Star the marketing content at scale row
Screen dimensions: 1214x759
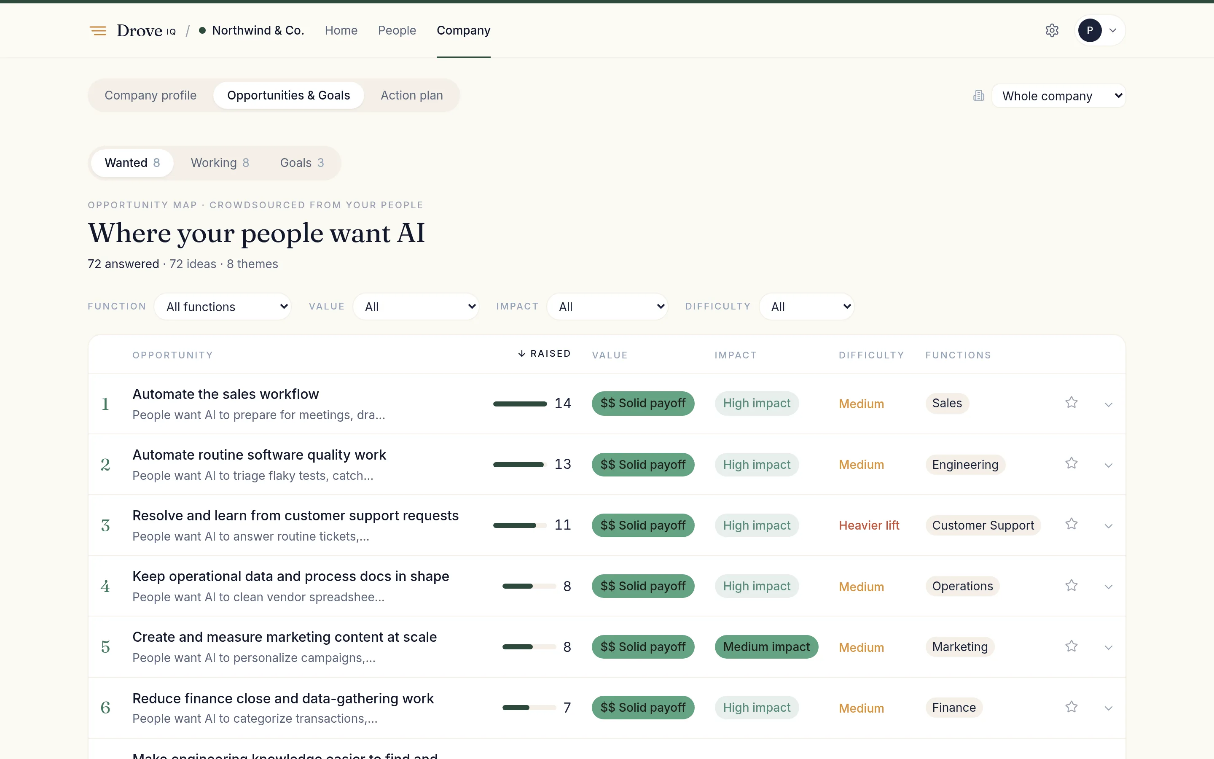(1071, 646)
